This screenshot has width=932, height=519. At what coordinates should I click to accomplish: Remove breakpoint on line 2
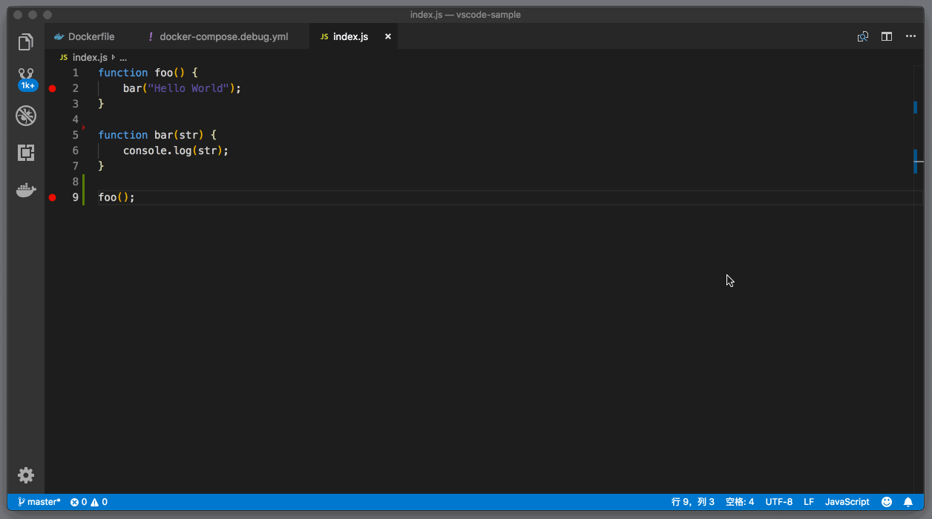point(52,88)
